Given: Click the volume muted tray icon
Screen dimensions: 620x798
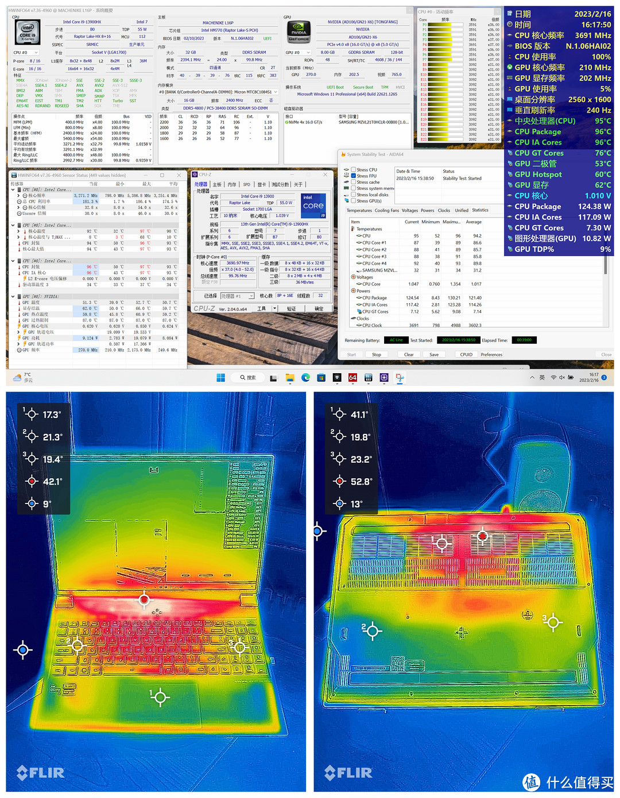Looking at the screenshot, I should pyautogui.click(x=562, y=377).
